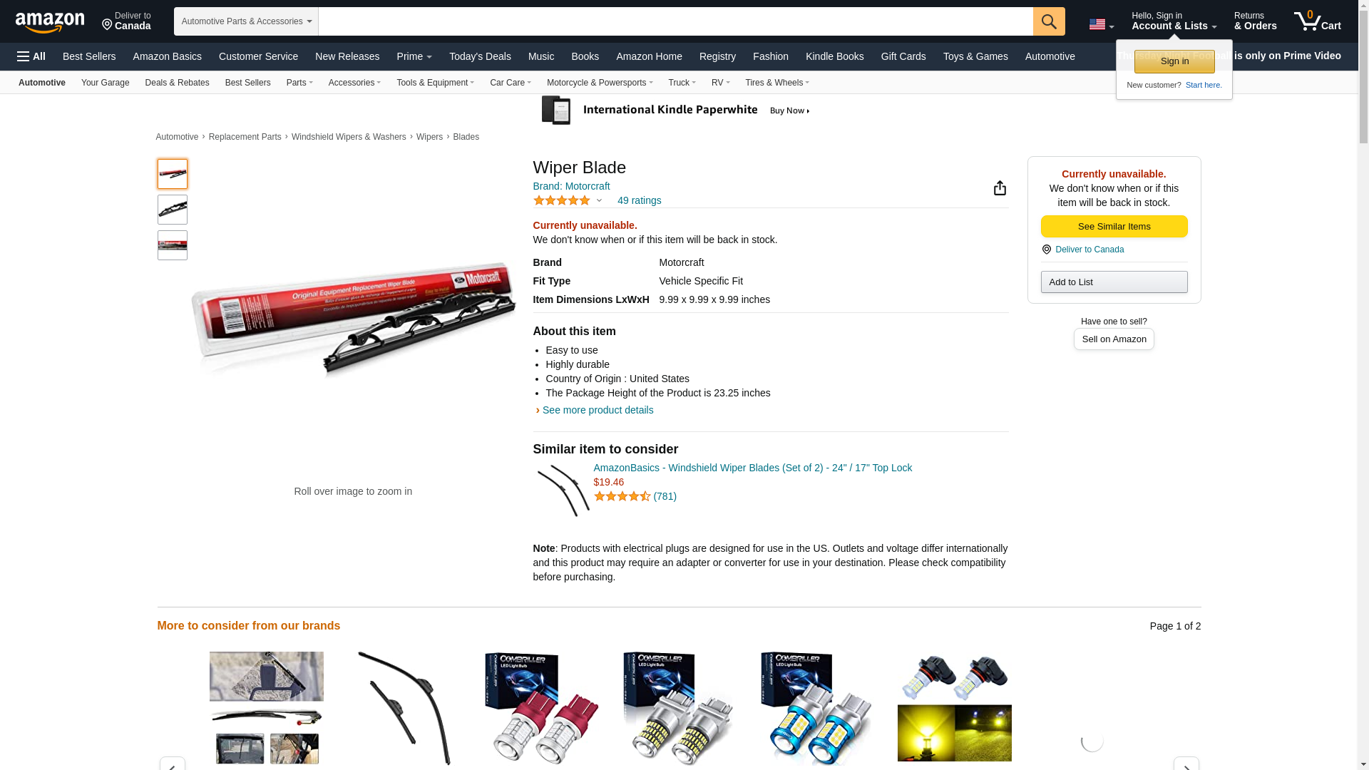Open the US flag language selector
Screen dimensions: 1369x770
(x=1101, y=25)
